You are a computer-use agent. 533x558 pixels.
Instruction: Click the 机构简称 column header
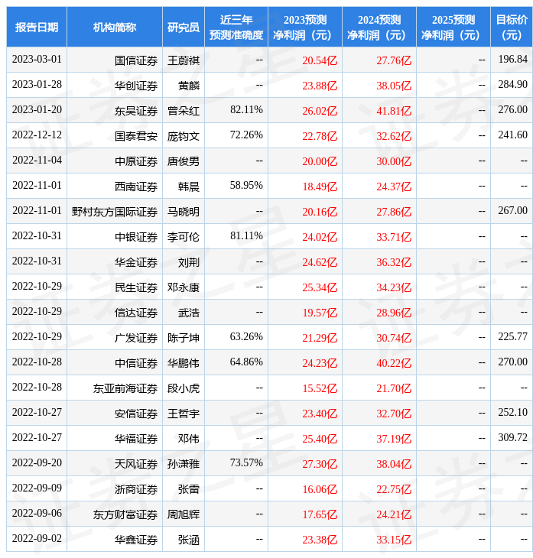[x=115, y=28]
